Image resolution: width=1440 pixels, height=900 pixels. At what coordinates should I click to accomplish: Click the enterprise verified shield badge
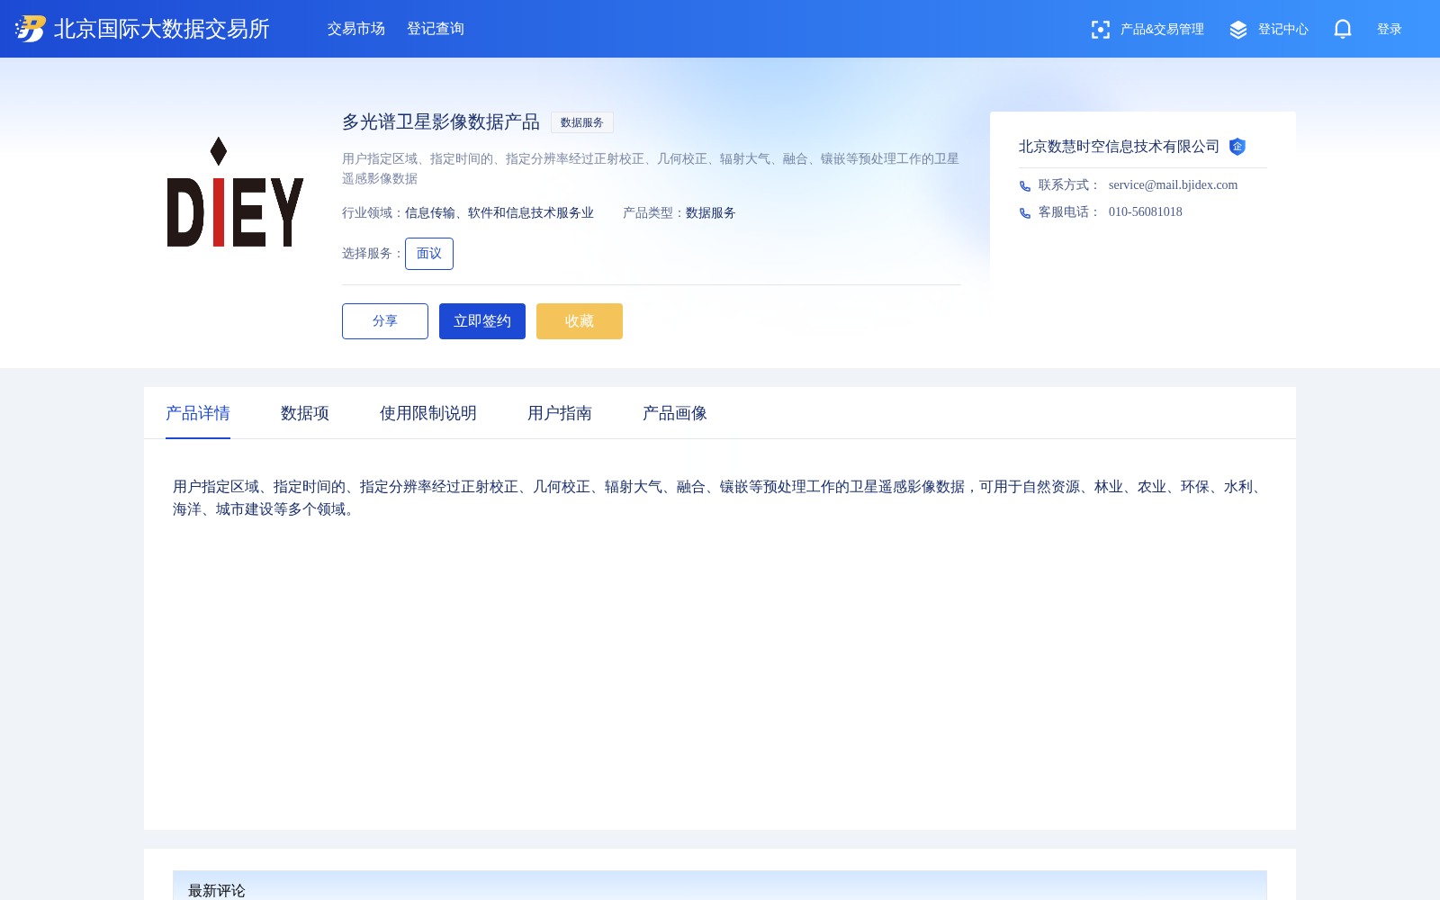(1237, 147)
